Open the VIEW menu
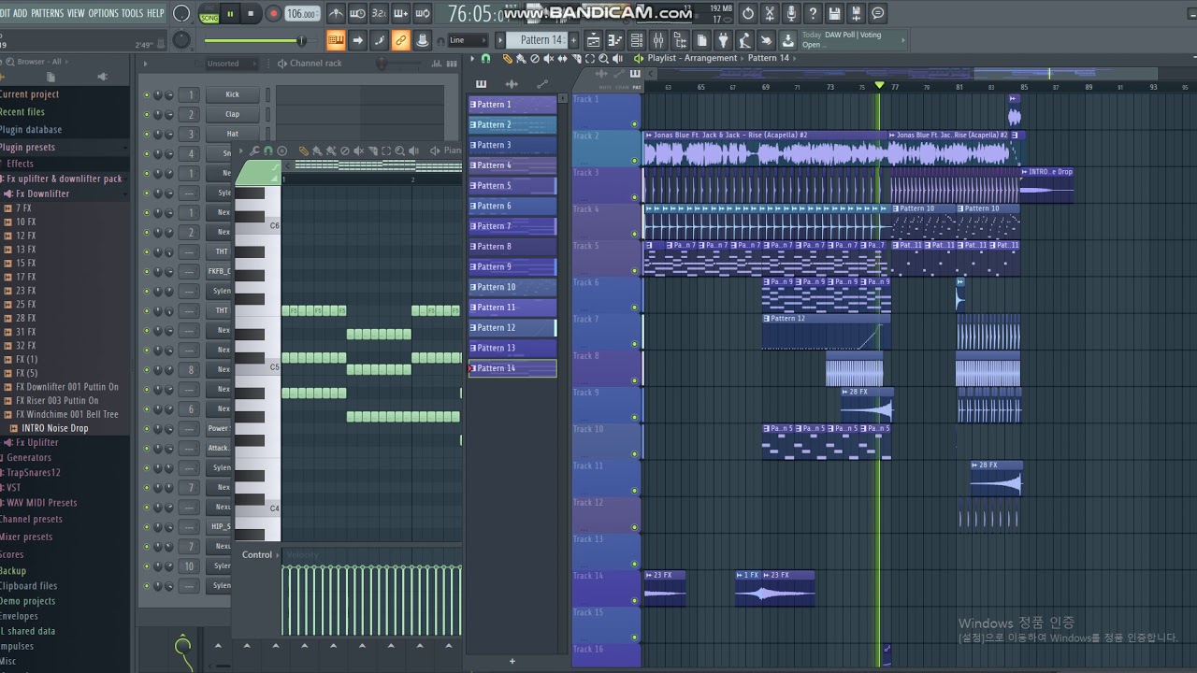The image size is (1197, 673). (x=76, y=13)
